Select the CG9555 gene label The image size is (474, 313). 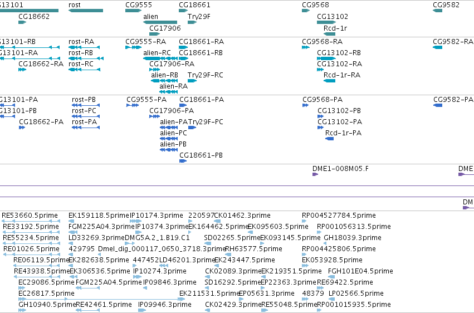[139, 5]
